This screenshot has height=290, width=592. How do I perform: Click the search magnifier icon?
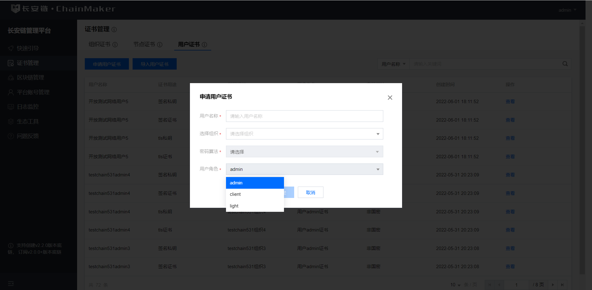(565, 64)
